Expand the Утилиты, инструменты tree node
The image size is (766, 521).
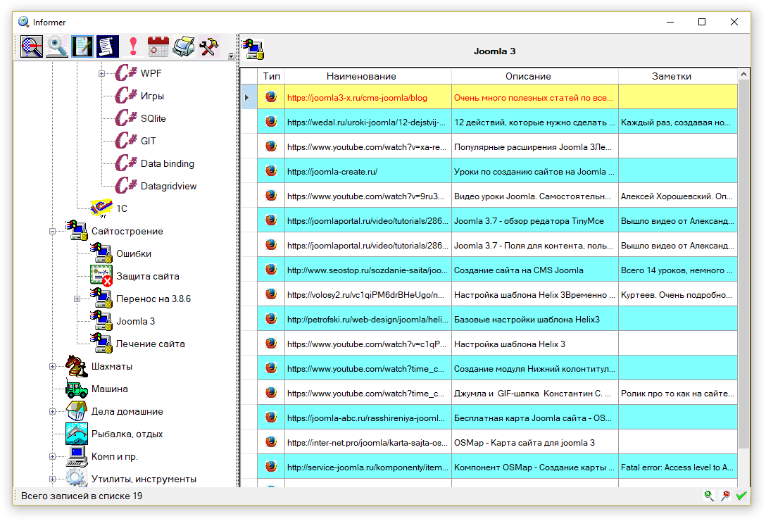pos(52,479)
